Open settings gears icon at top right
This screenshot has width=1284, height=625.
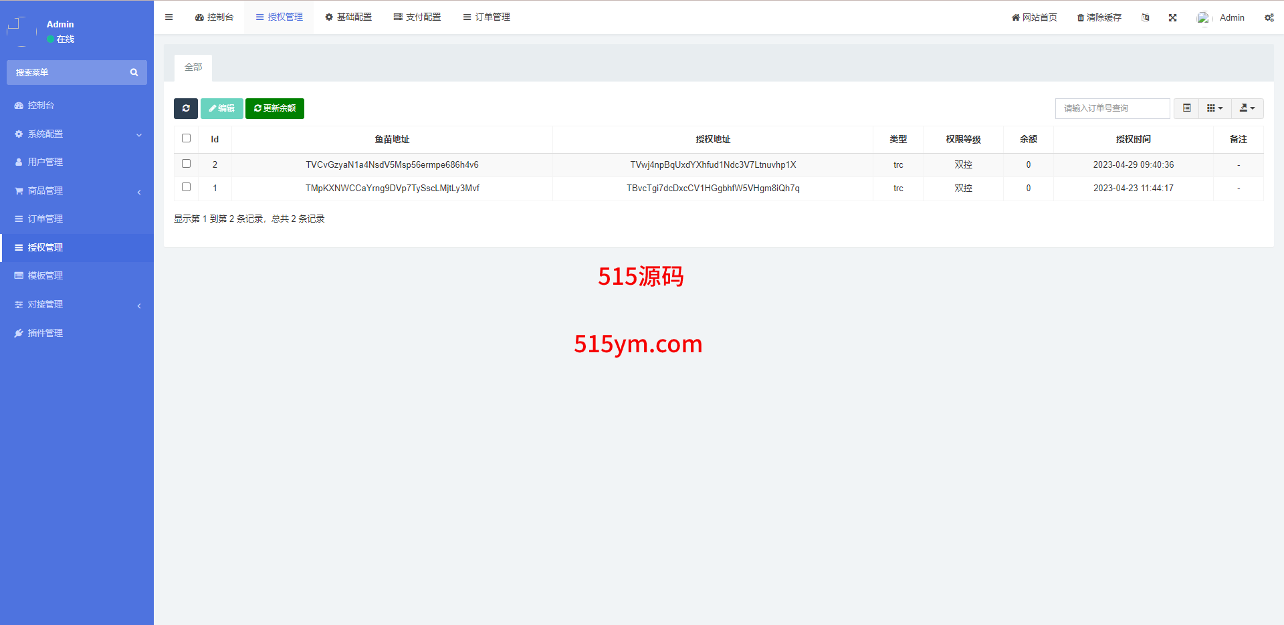pyautogui.click(x=1269, y=18)
